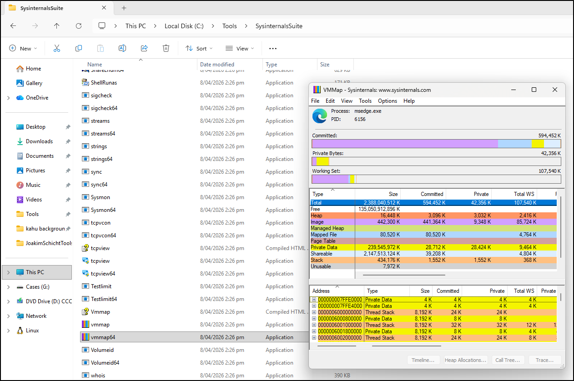The image size is (574, 381).
Task: Click the Rename icon in Explorer toolbar
Action: [x=122, y=48]
